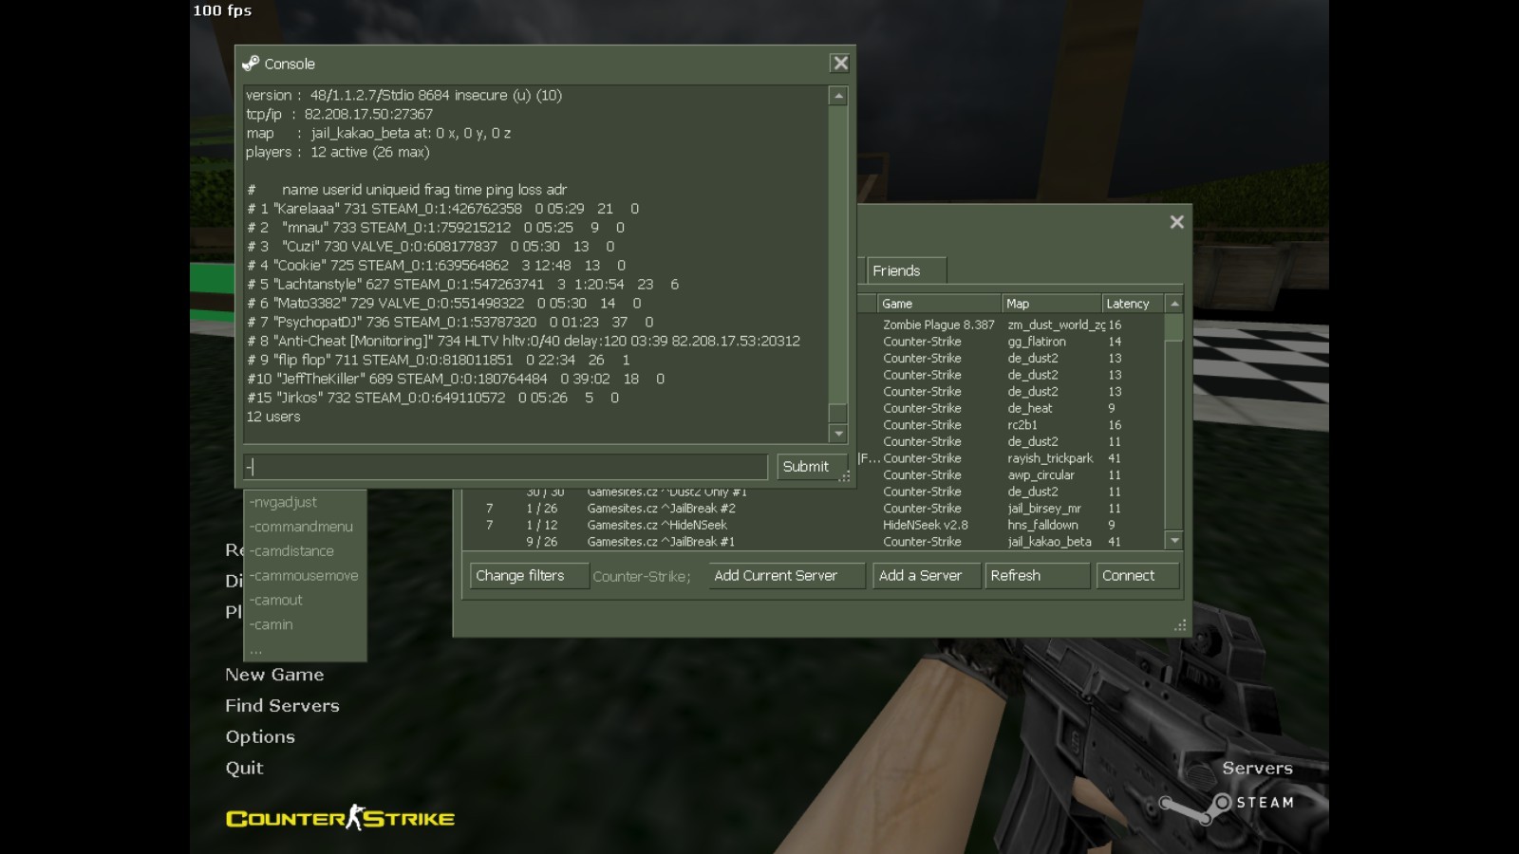Screen dimensions: 1519x854
Task: Sort servers by Map column
Action: pos(1051,304)
